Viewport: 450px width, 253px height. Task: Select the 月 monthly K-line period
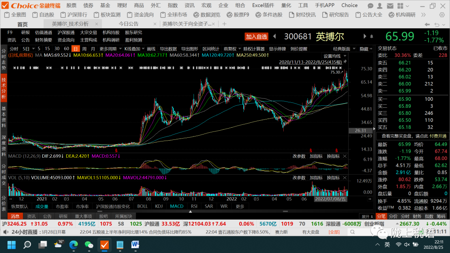(92, 49)
